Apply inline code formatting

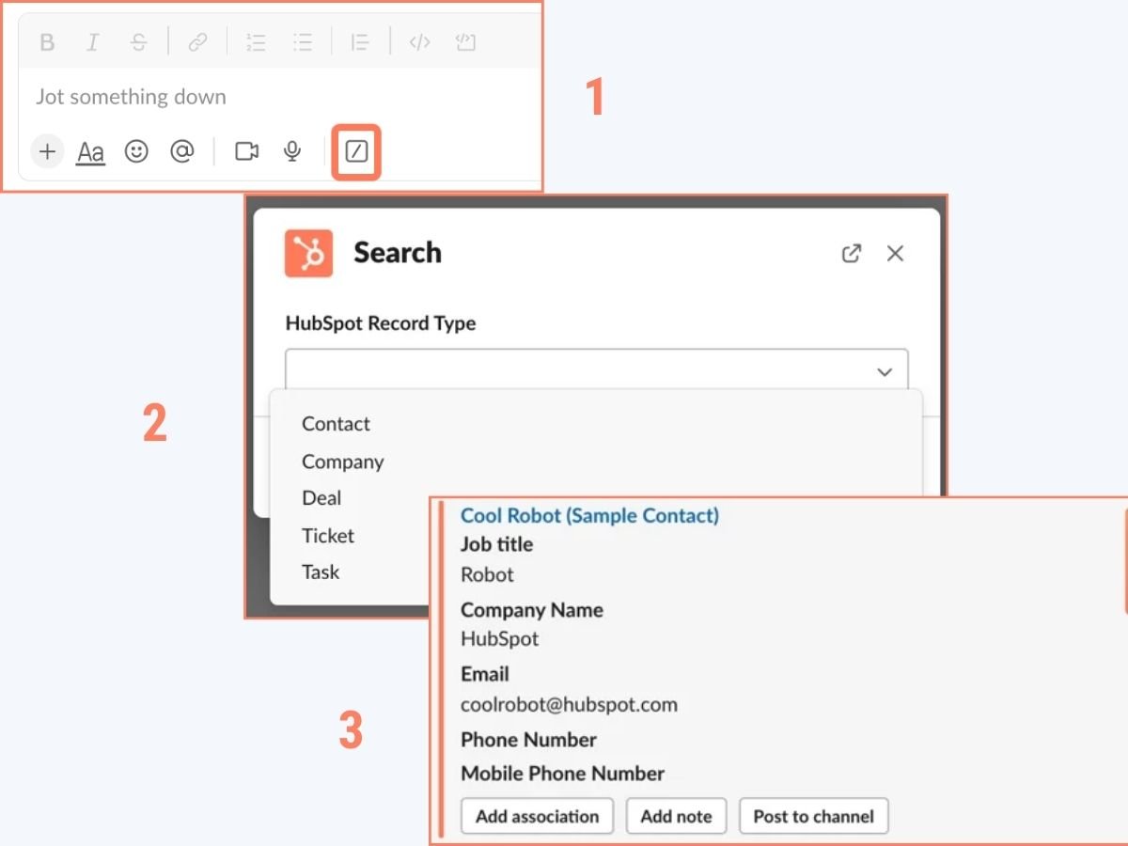(419, 42)
